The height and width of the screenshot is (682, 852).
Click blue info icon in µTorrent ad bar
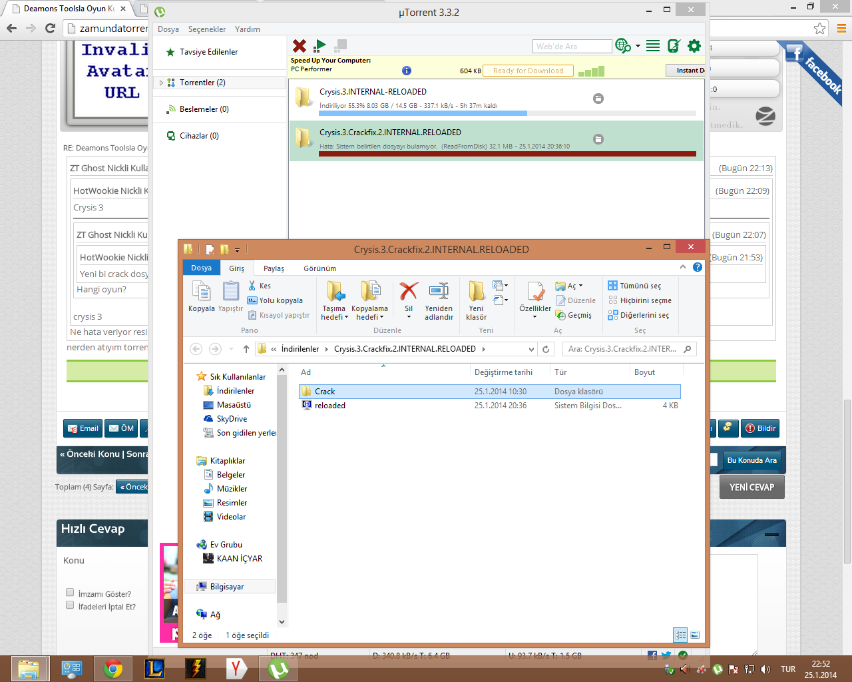click(407, 71)
